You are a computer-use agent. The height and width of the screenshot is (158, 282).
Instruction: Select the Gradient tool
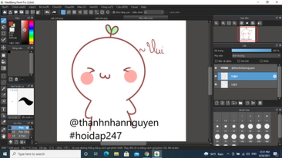coord(3,68)
